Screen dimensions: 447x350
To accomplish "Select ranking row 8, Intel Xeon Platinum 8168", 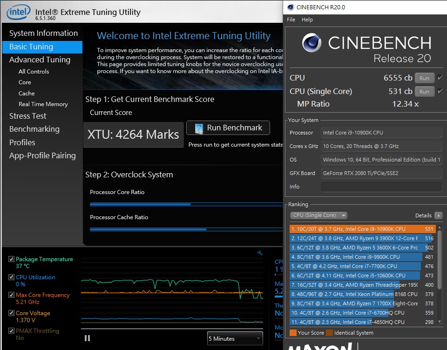I will (x=362, y=294).
